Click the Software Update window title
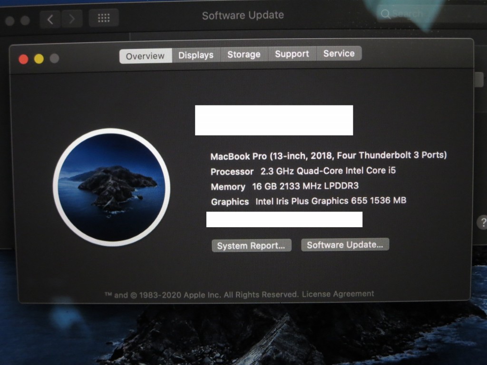 pyautogui.click(x=243, y=15)
